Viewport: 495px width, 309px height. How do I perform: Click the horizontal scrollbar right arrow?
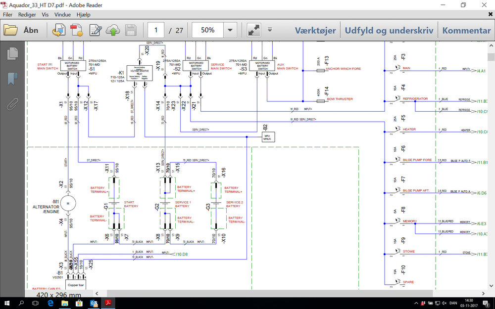coord(483,294)
